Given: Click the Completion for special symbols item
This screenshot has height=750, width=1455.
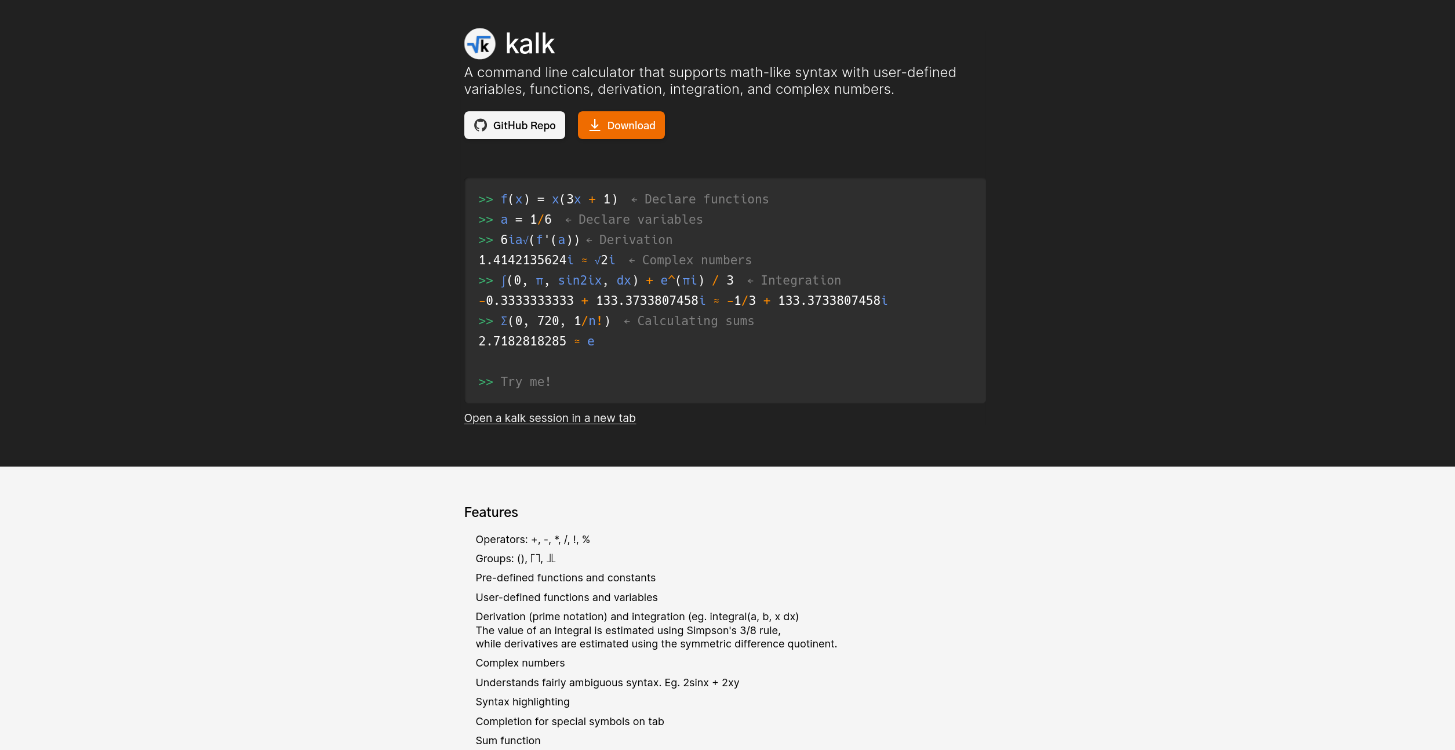Looking at the screenshot, I should pos(570,721).
